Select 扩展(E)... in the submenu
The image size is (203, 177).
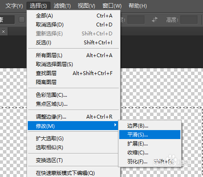(x=150, y=144)
